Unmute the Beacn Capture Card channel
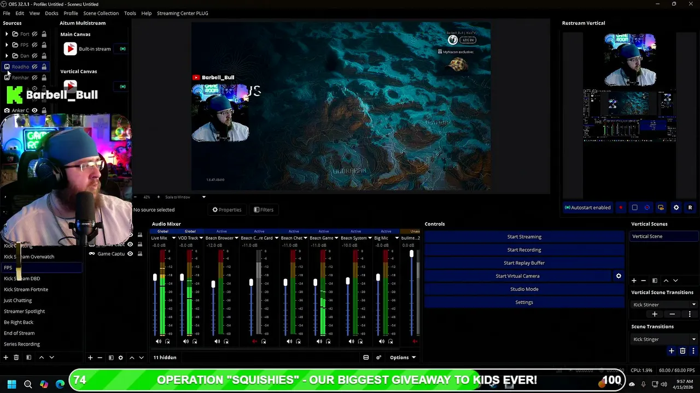This screenshot has height=393, width=700. 254,342
